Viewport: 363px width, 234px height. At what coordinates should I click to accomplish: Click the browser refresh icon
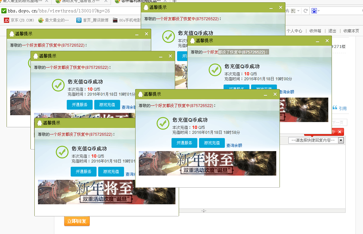(x=306, y=11)
